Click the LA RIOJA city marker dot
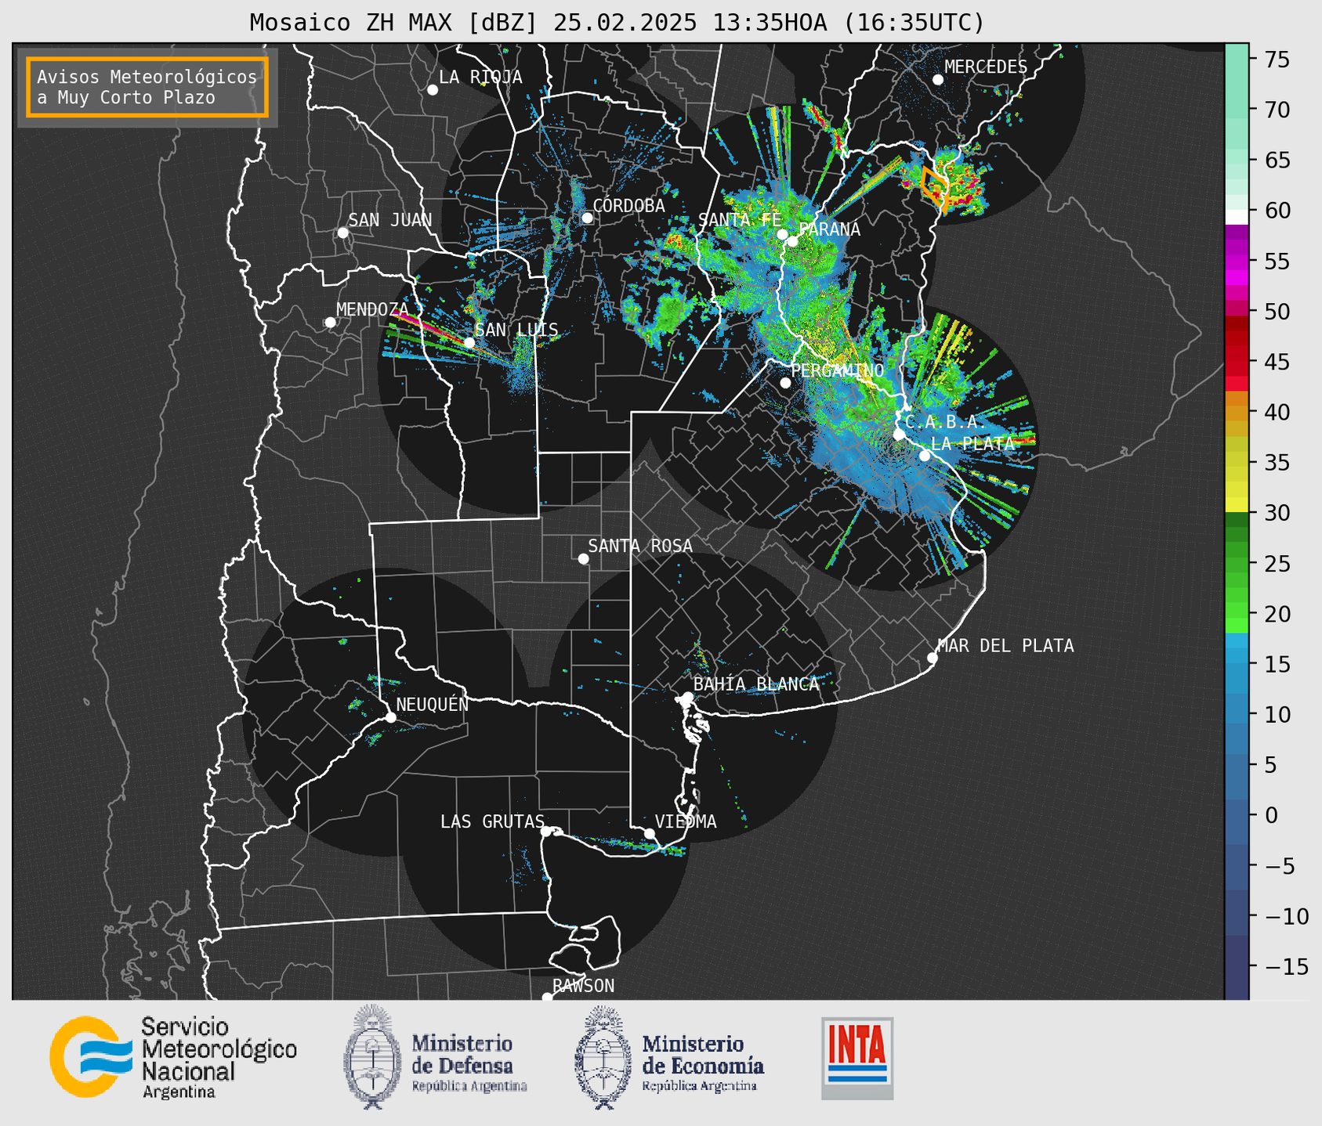This screenshot has width=1322, height=1126. coord(432,90)
